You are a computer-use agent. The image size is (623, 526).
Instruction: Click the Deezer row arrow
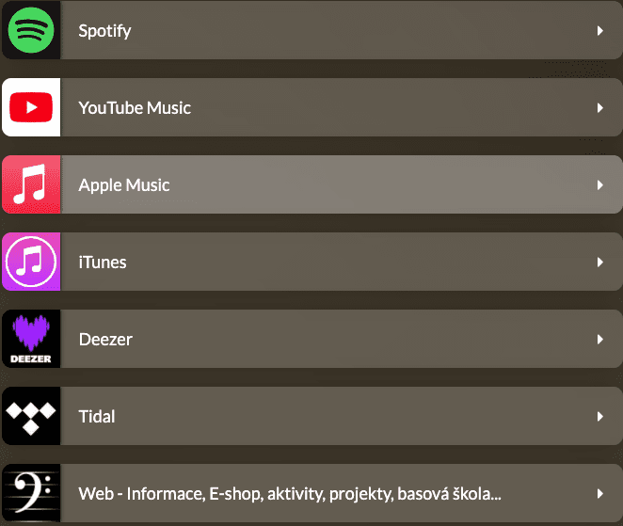pos(599,340)
